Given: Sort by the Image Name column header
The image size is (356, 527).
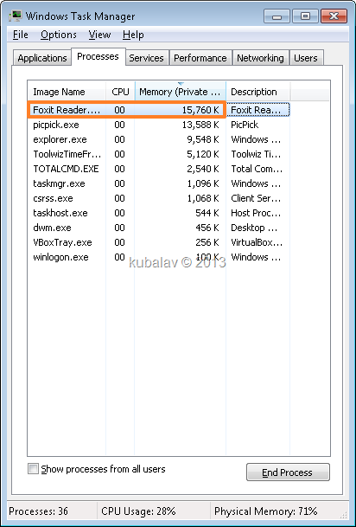Looking at the screenshot, I should 67,92.
